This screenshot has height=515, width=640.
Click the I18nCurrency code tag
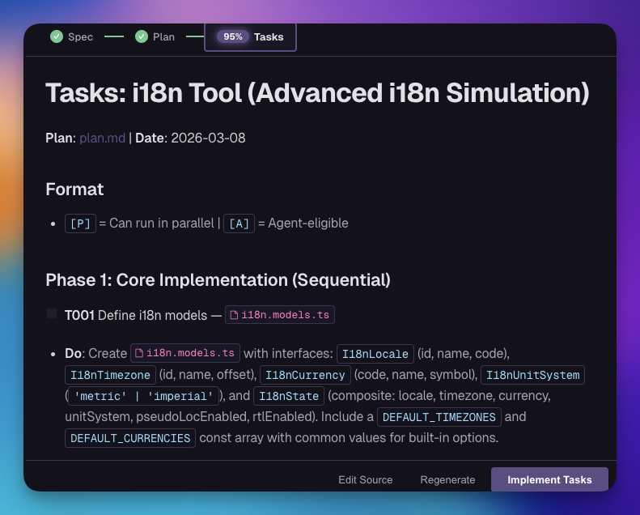305,375
